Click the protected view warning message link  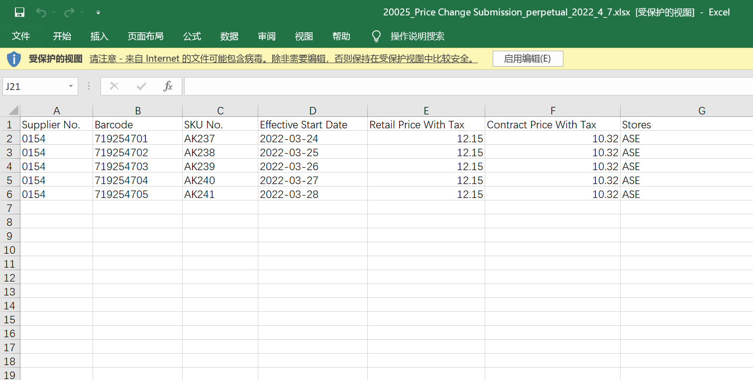click(x=283, y=59)
